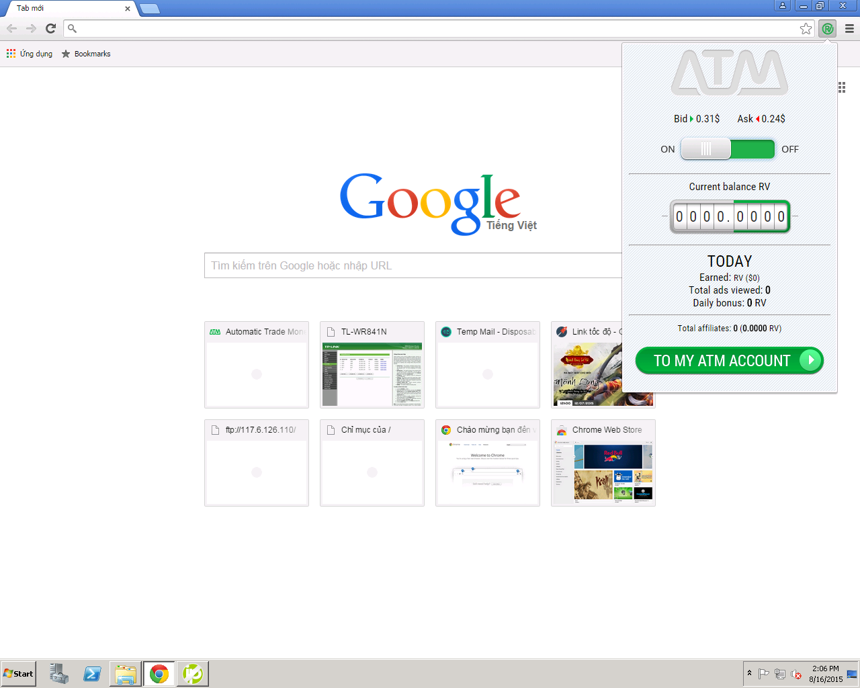Open the taskbar clock showing 2:06 PM
The height and width of the screenshot is (688, 860).
[x=826, y=674]
